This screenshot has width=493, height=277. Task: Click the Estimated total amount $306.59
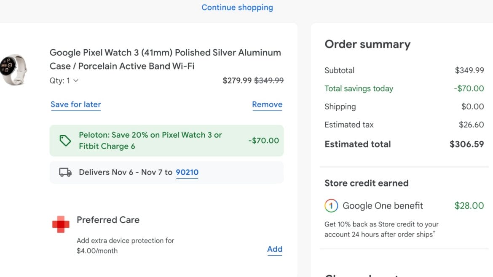[466, 144]
